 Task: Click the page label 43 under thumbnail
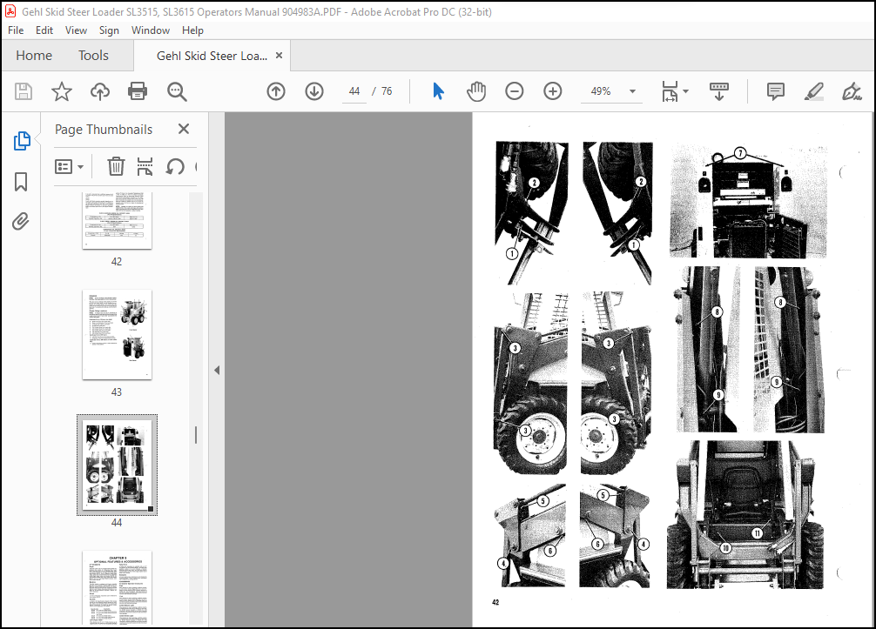(x=116, y=391)
